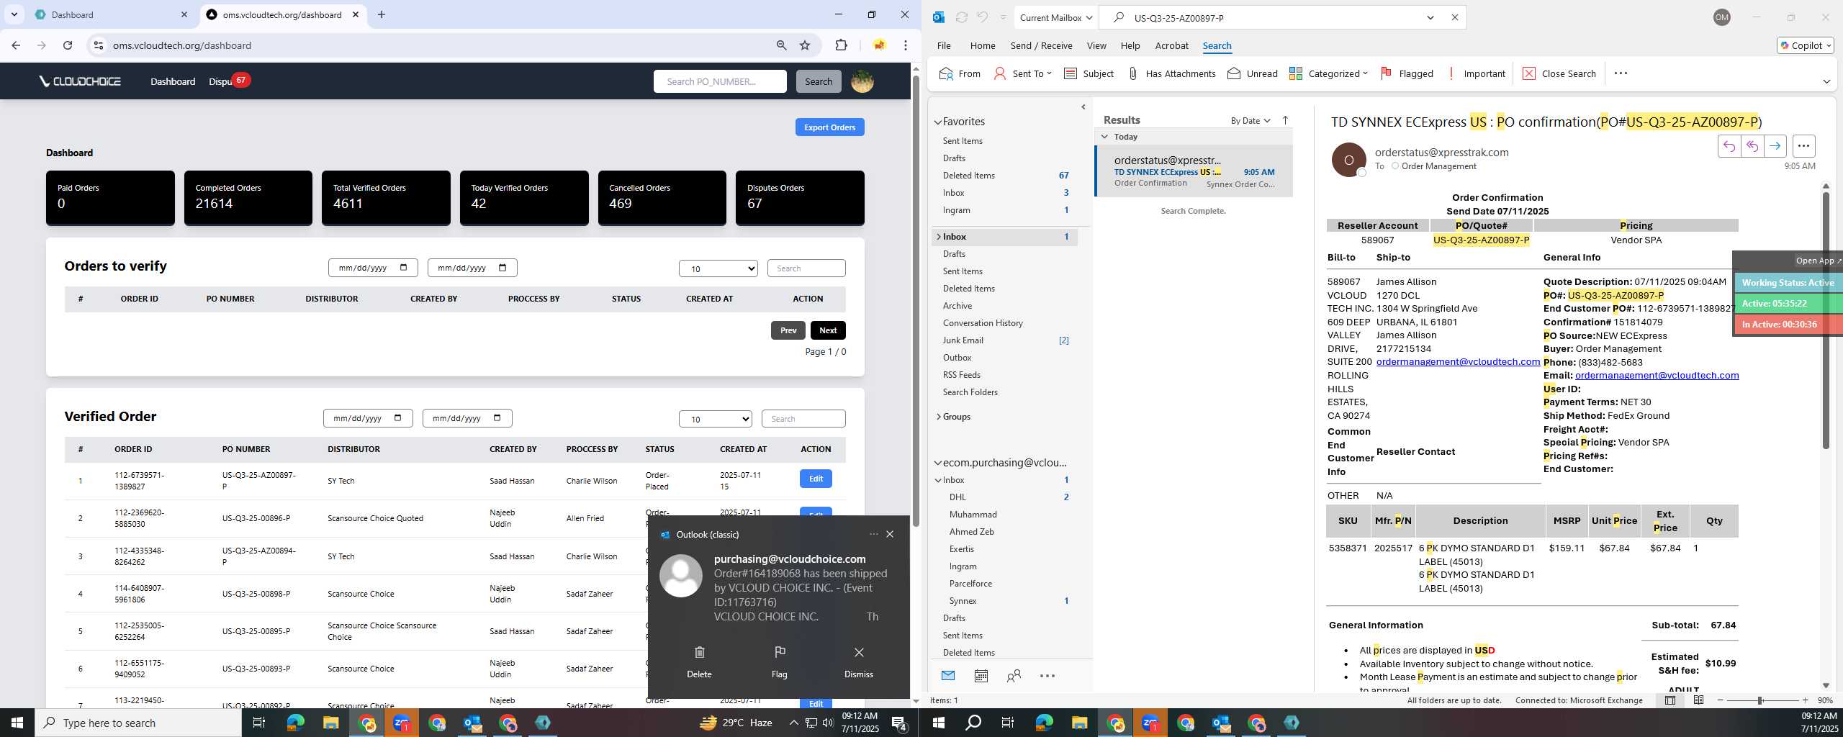Viewport: 1843px width, 737px height.
Task: Flag the email in Outlook notification
Action: pos(779,661)
